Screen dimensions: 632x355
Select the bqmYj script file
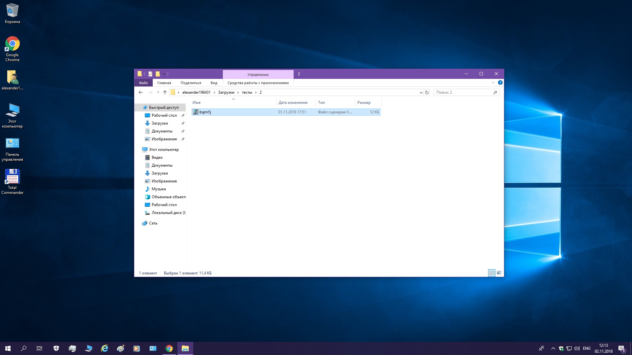[205, 112]
